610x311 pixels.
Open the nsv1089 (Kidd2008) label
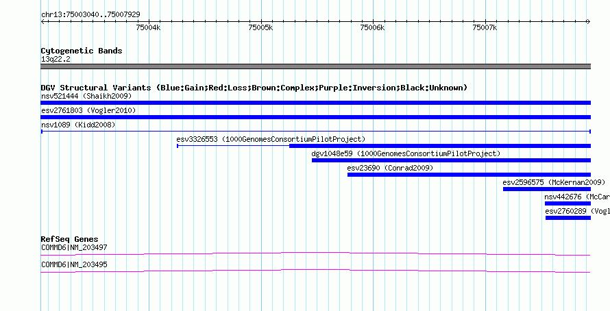point(78,125)
